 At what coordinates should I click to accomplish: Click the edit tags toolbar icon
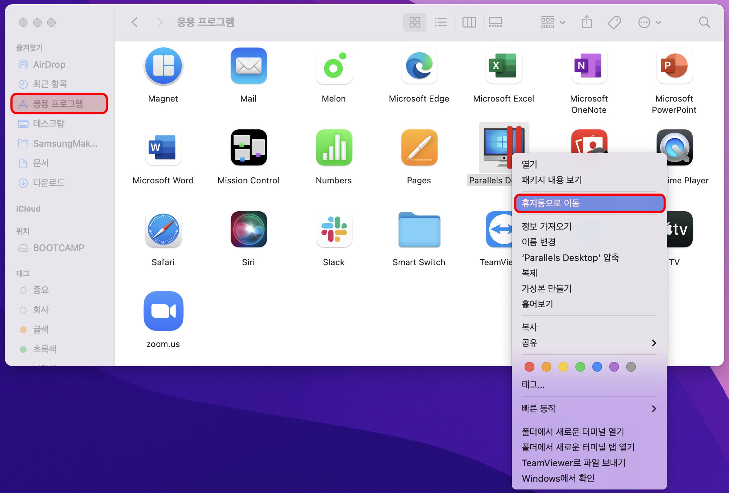[614, 22]
